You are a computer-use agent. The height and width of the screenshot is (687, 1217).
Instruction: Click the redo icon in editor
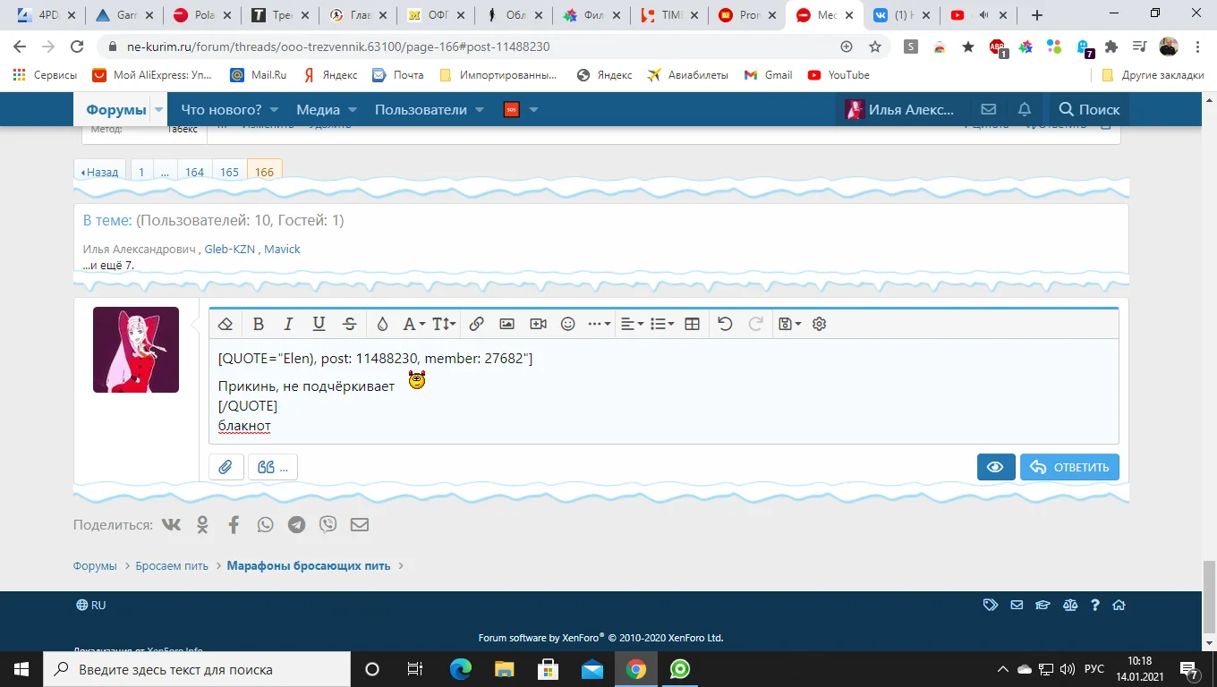755,324
